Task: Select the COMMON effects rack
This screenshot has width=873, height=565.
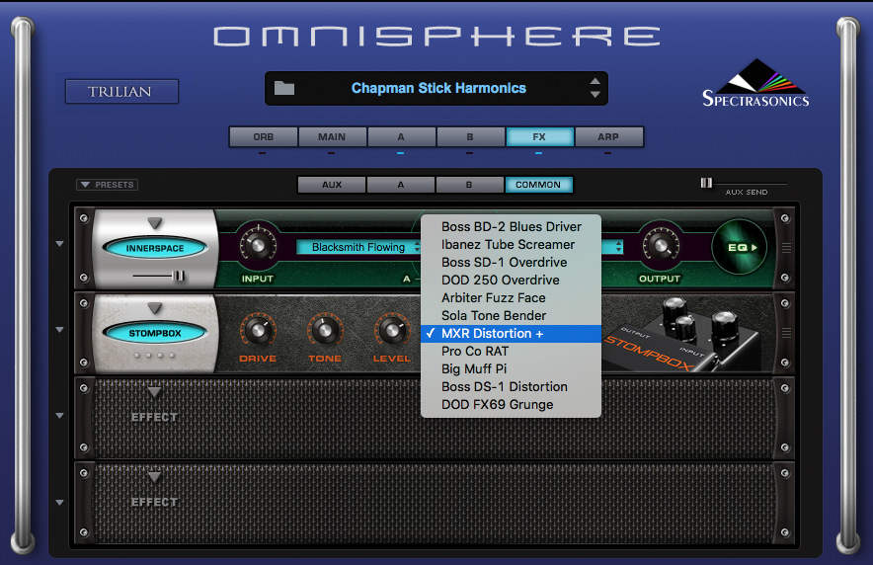Action: tap(538, 185)
